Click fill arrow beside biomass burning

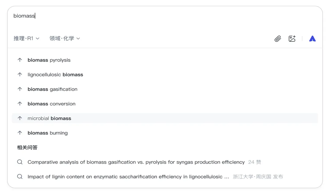tap(20, 133)
